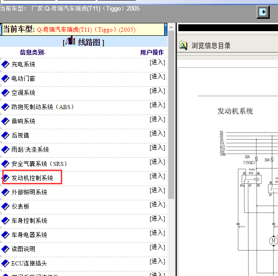Click the left list vertical scrollbar thumb
The height and width of the screenshot is (276, 278).
(171, 115)
